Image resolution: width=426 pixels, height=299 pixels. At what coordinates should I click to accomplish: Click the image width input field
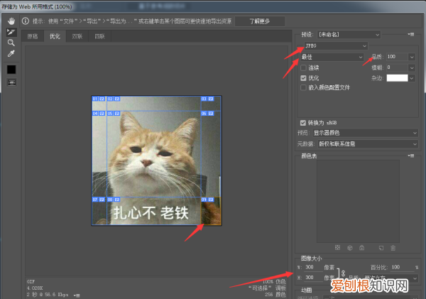click(312, 267)
